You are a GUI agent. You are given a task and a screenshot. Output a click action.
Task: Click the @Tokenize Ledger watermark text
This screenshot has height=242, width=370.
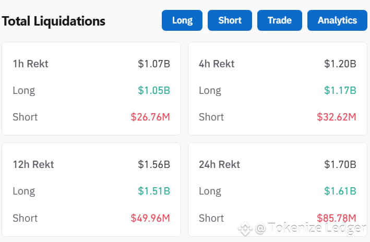point(311,228)
